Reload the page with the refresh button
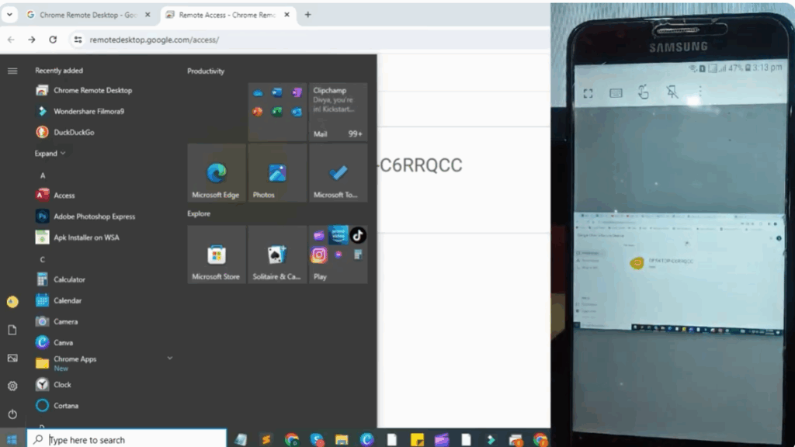 pyautogui.click(x=53, y=39)
